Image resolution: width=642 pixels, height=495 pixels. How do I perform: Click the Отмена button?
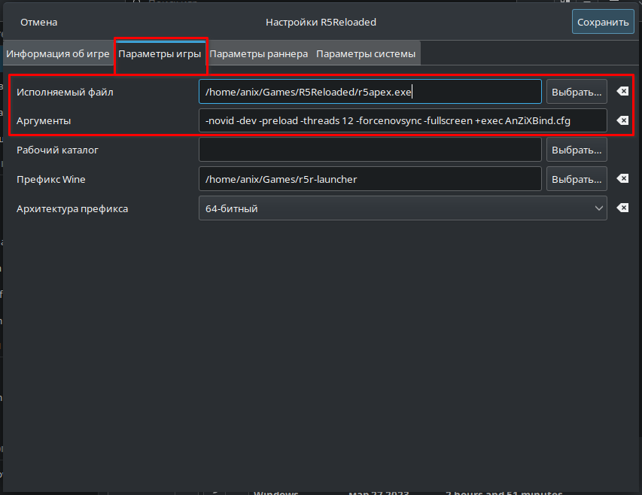pos(39,23)
